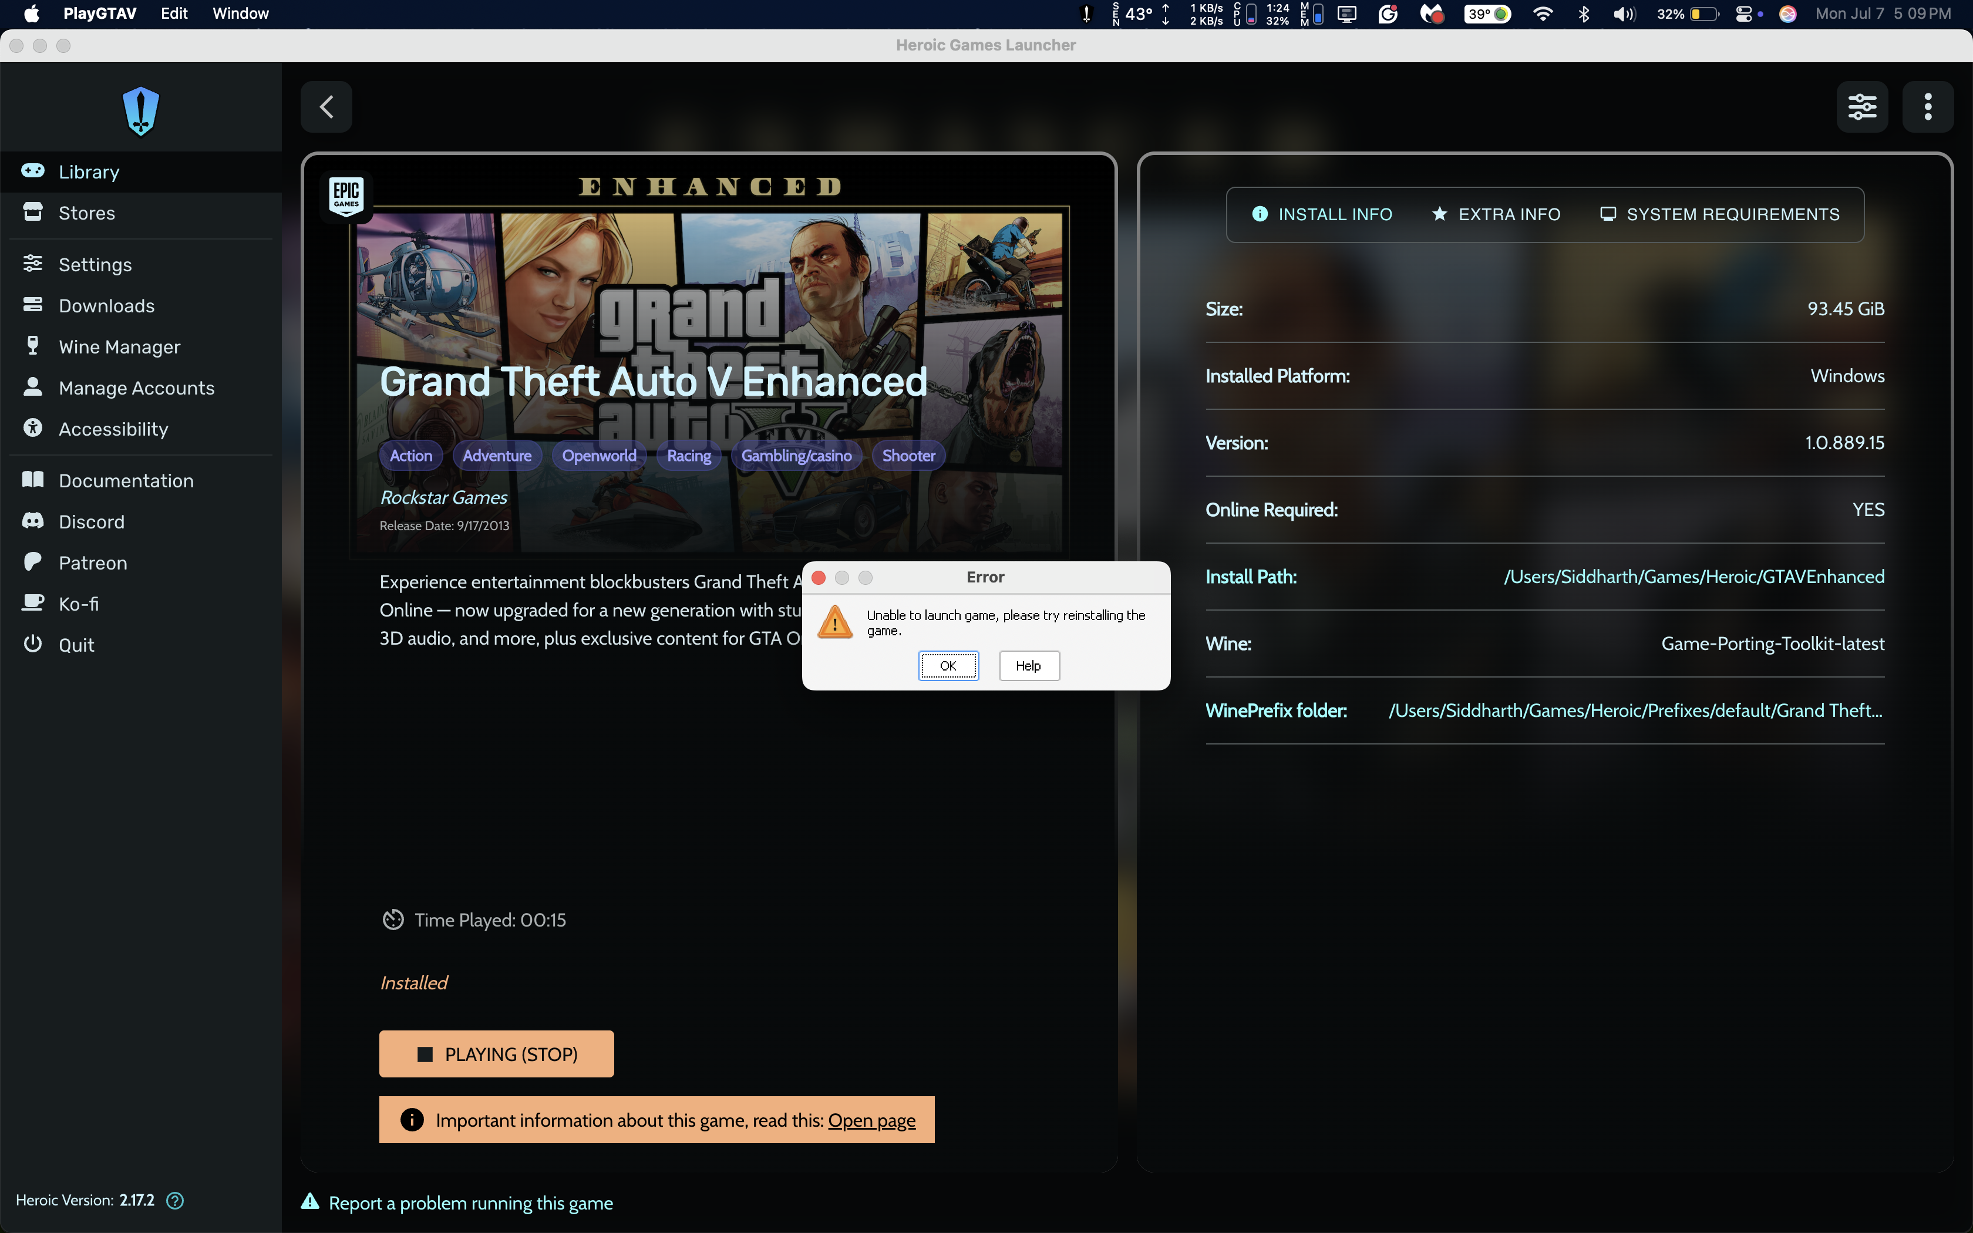Click the Ko-fi cup icon
This screenshot has height=1233, width=1973.
click(x=33, y=602)
